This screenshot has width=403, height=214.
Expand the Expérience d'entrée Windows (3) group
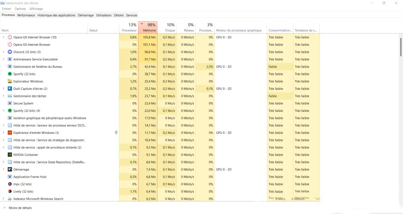3,133
